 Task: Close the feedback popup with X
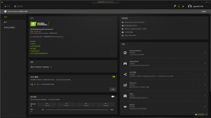[x=206, y=115]
